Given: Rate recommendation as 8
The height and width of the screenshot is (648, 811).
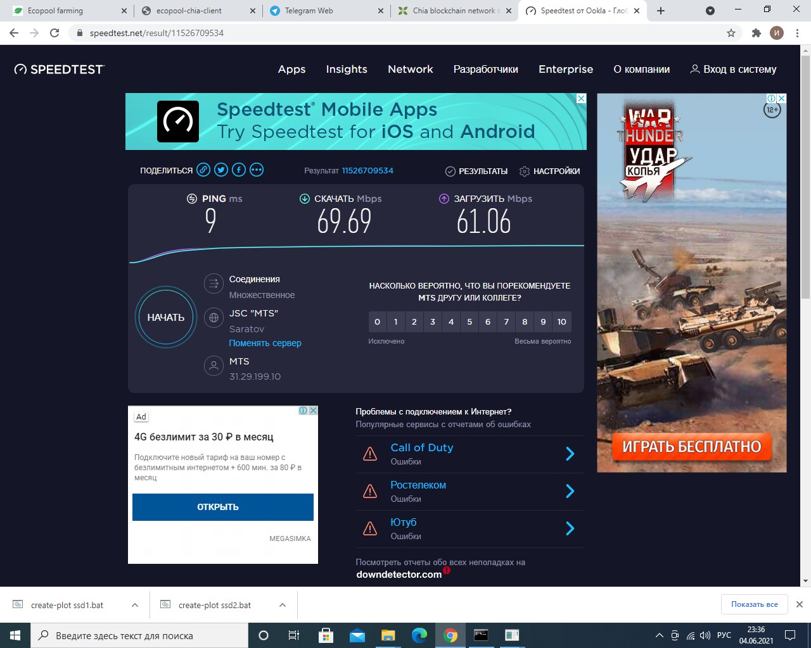Looking at the screenshot, I should click(x=525, y=321).
